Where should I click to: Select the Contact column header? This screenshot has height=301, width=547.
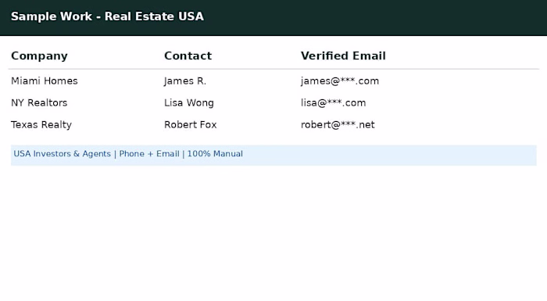[188, 56]
